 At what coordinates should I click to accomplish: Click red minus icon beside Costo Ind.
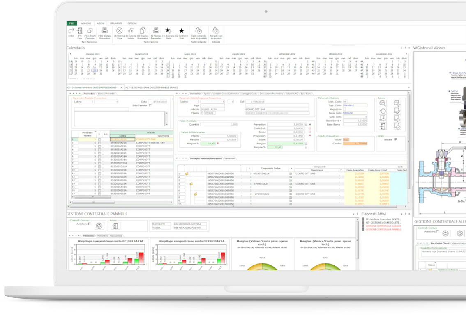310,128
